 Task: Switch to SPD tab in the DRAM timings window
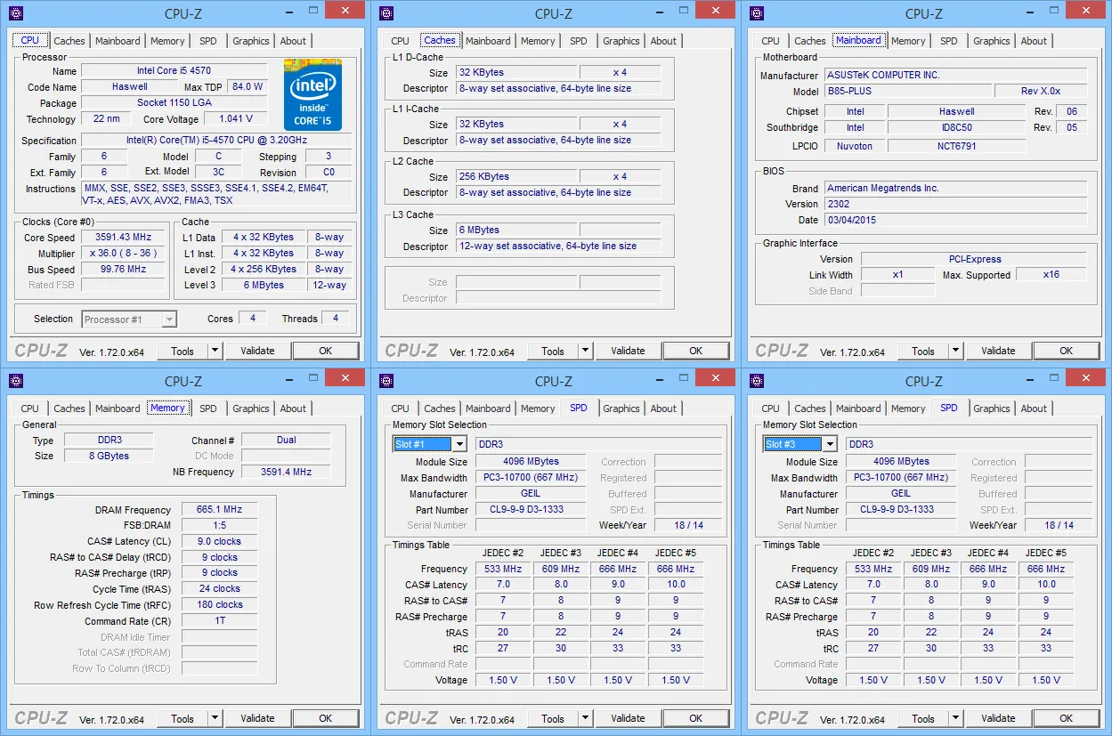(207, 408)
